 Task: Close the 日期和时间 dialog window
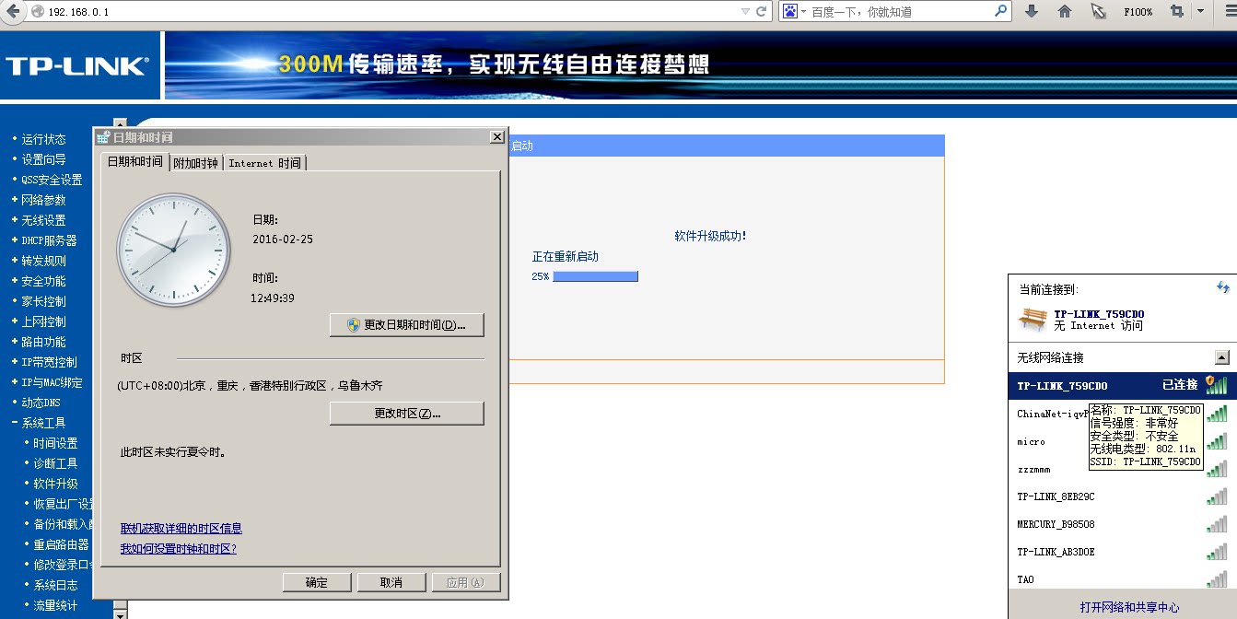(497, 137)
